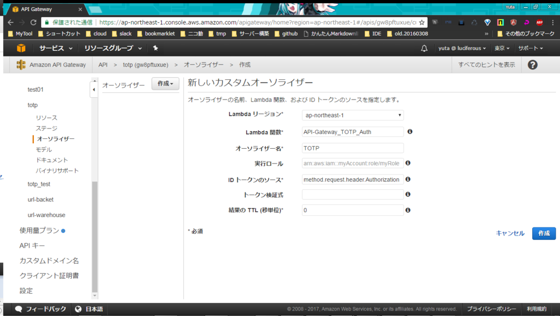Open API キー in the sidebar
Image resolution: width=560 pixels, height=316 pixels.
pyautogui.click(x=32, y=245)
